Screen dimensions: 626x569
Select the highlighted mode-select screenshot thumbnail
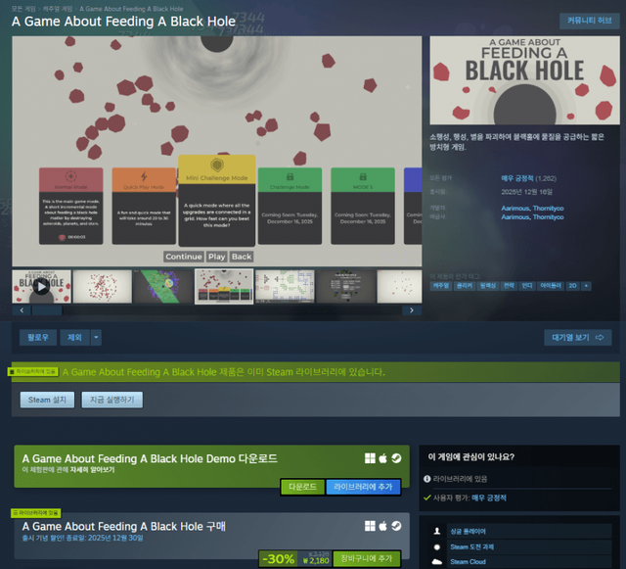coord(224,287)
